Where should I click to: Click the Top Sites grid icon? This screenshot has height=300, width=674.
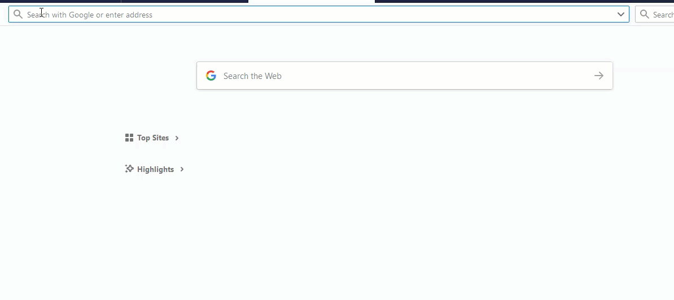(129, 138)
